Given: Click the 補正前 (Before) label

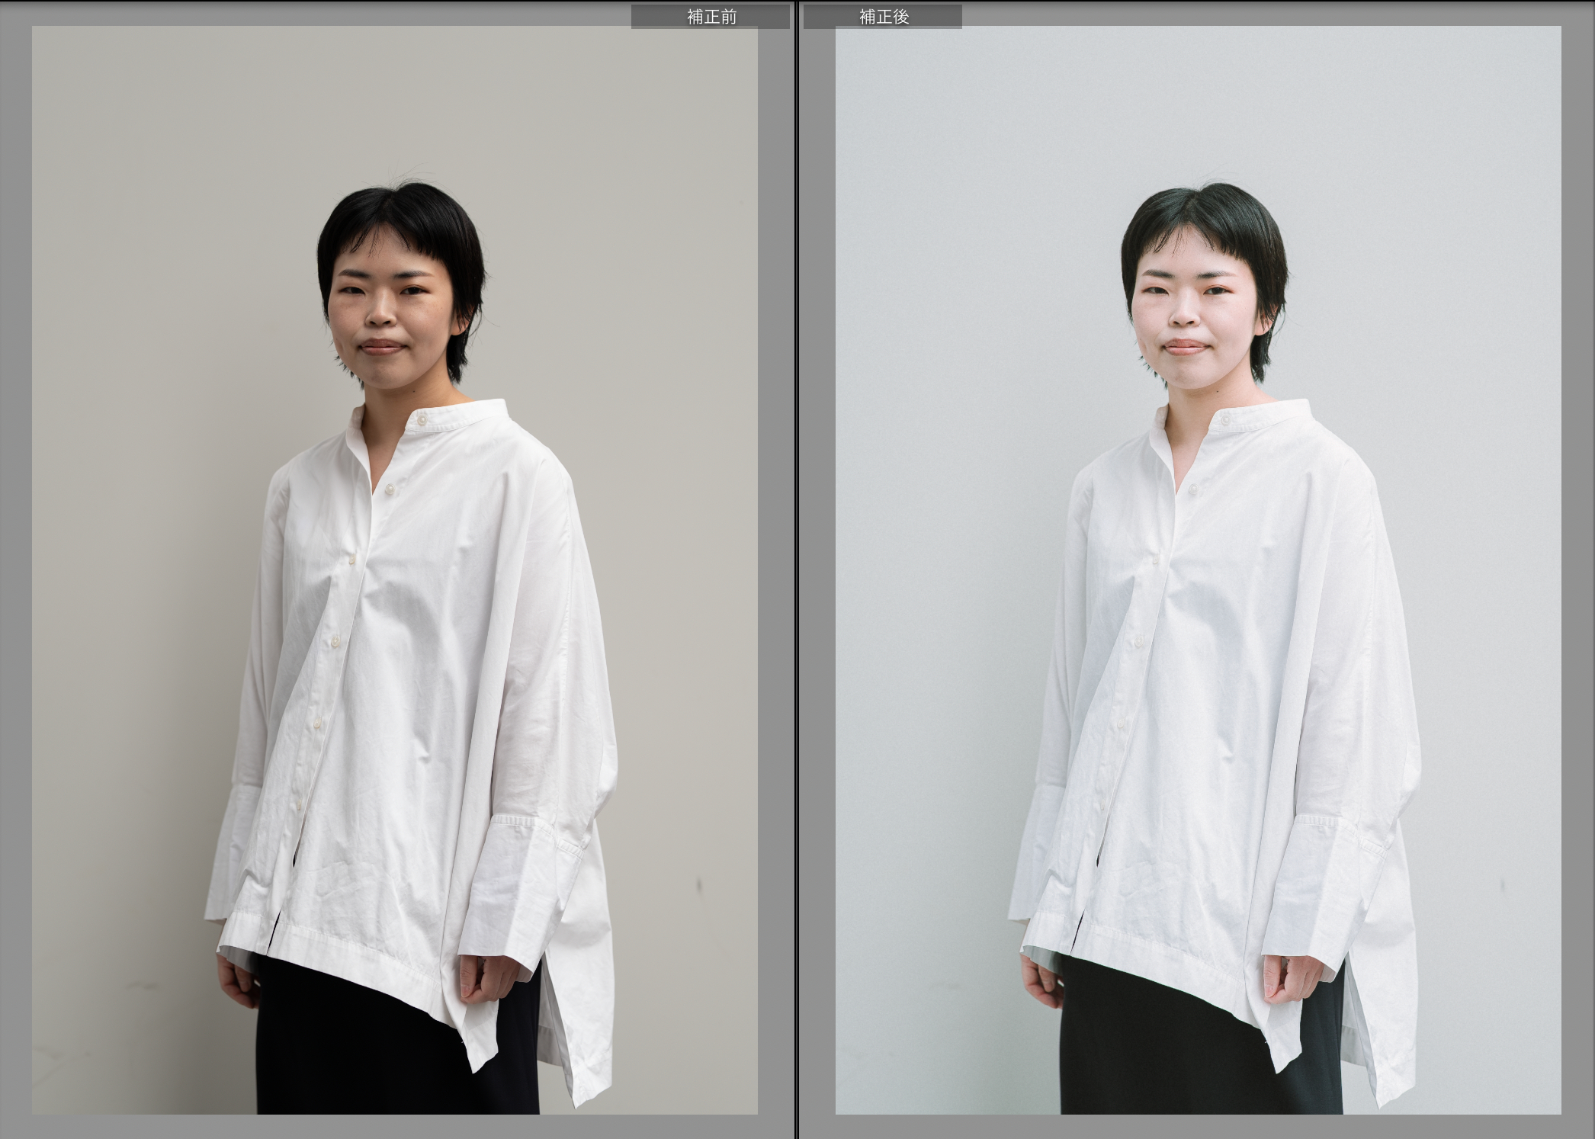Looking at the screenshot, I should [711, 17].
